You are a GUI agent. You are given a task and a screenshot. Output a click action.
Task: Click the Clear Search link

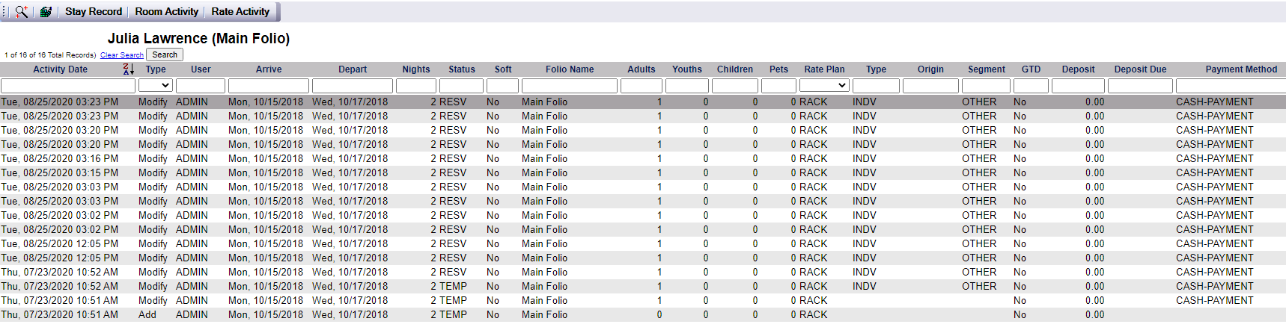pos(122,55)
